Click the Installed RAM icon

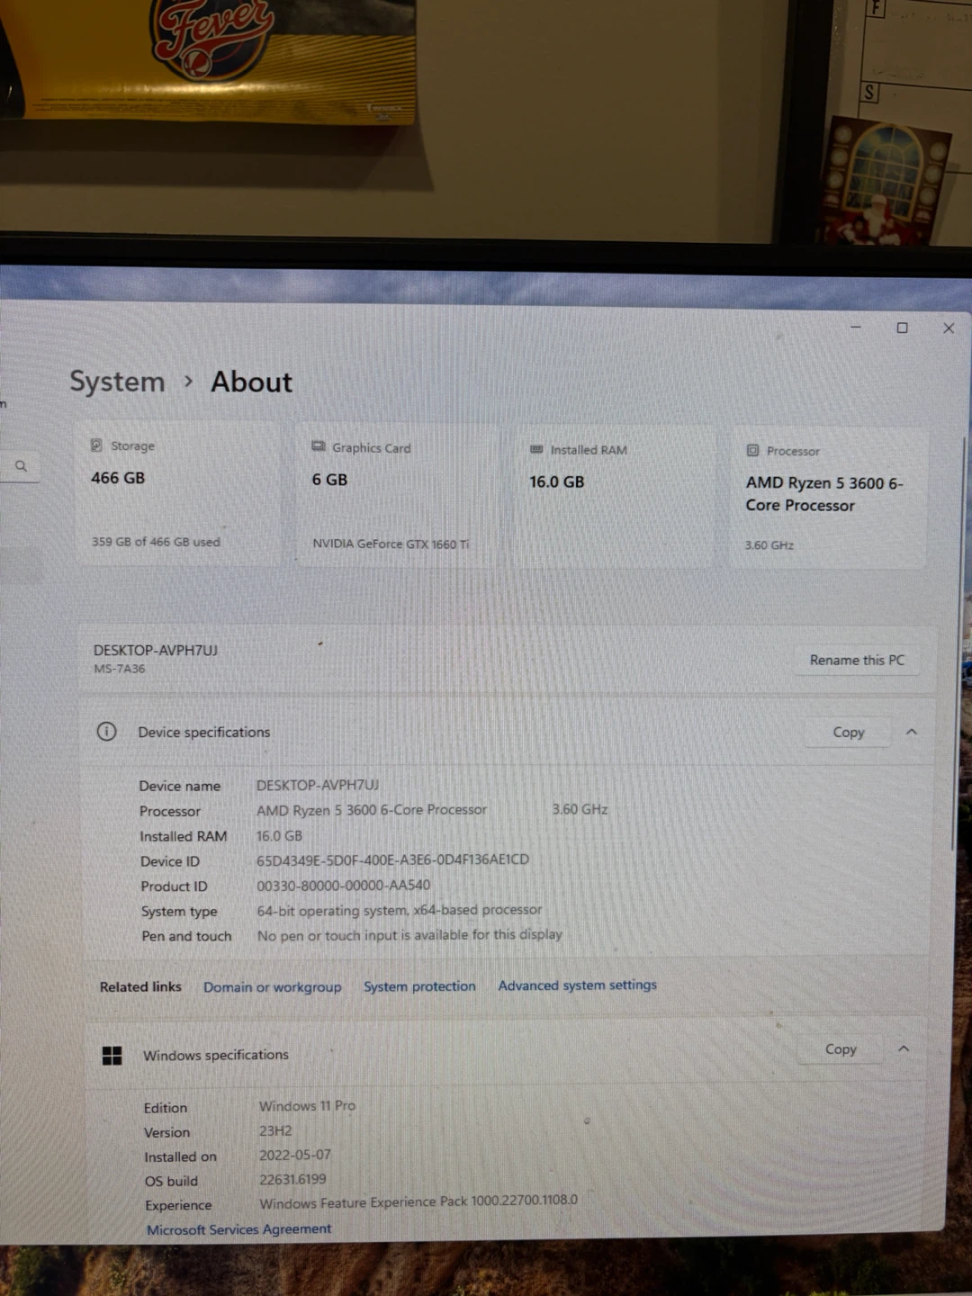536,449
